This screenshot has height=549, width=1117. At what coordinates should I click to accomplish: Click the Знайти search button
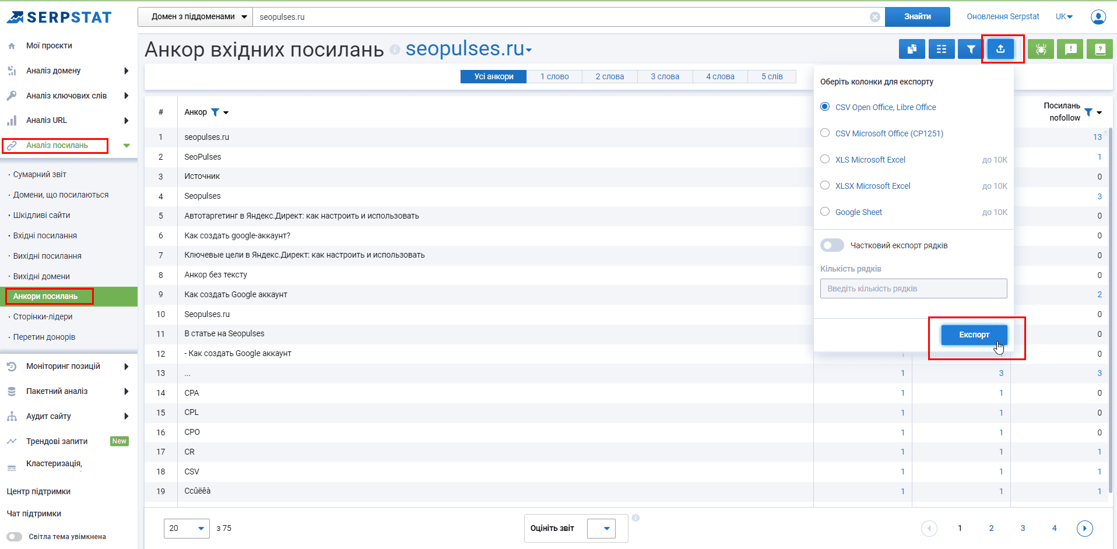pyautogui.click(x=918, y=17)
